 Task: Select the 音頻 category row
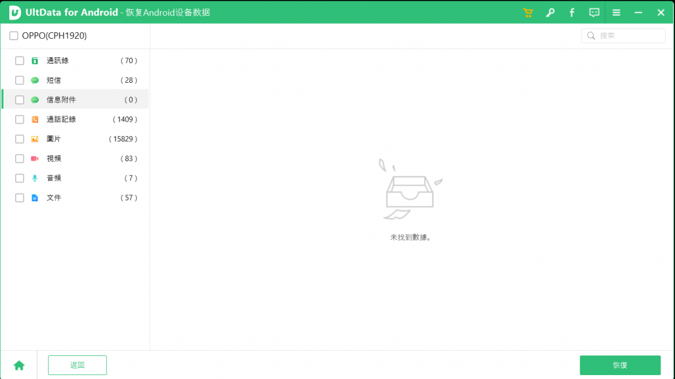click(75, 178)
